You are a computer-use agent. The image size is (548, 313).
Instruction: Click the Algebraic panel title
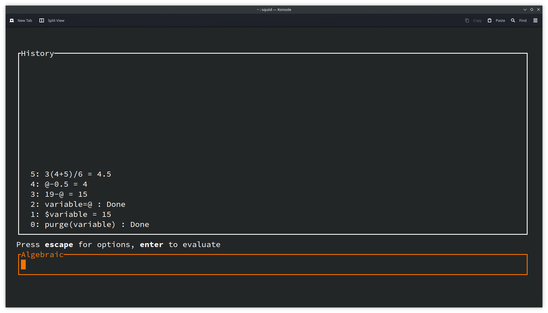[42, 255]
